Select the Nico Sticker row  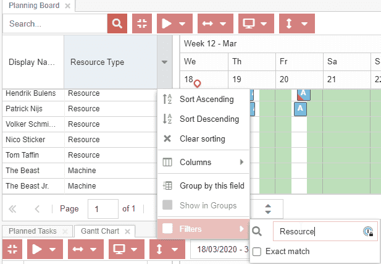tap(80, 140)
